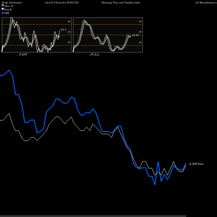The image size is (217, 217).
Task: Click the 80 level label in FULL chart
Action: pos(140,21)
